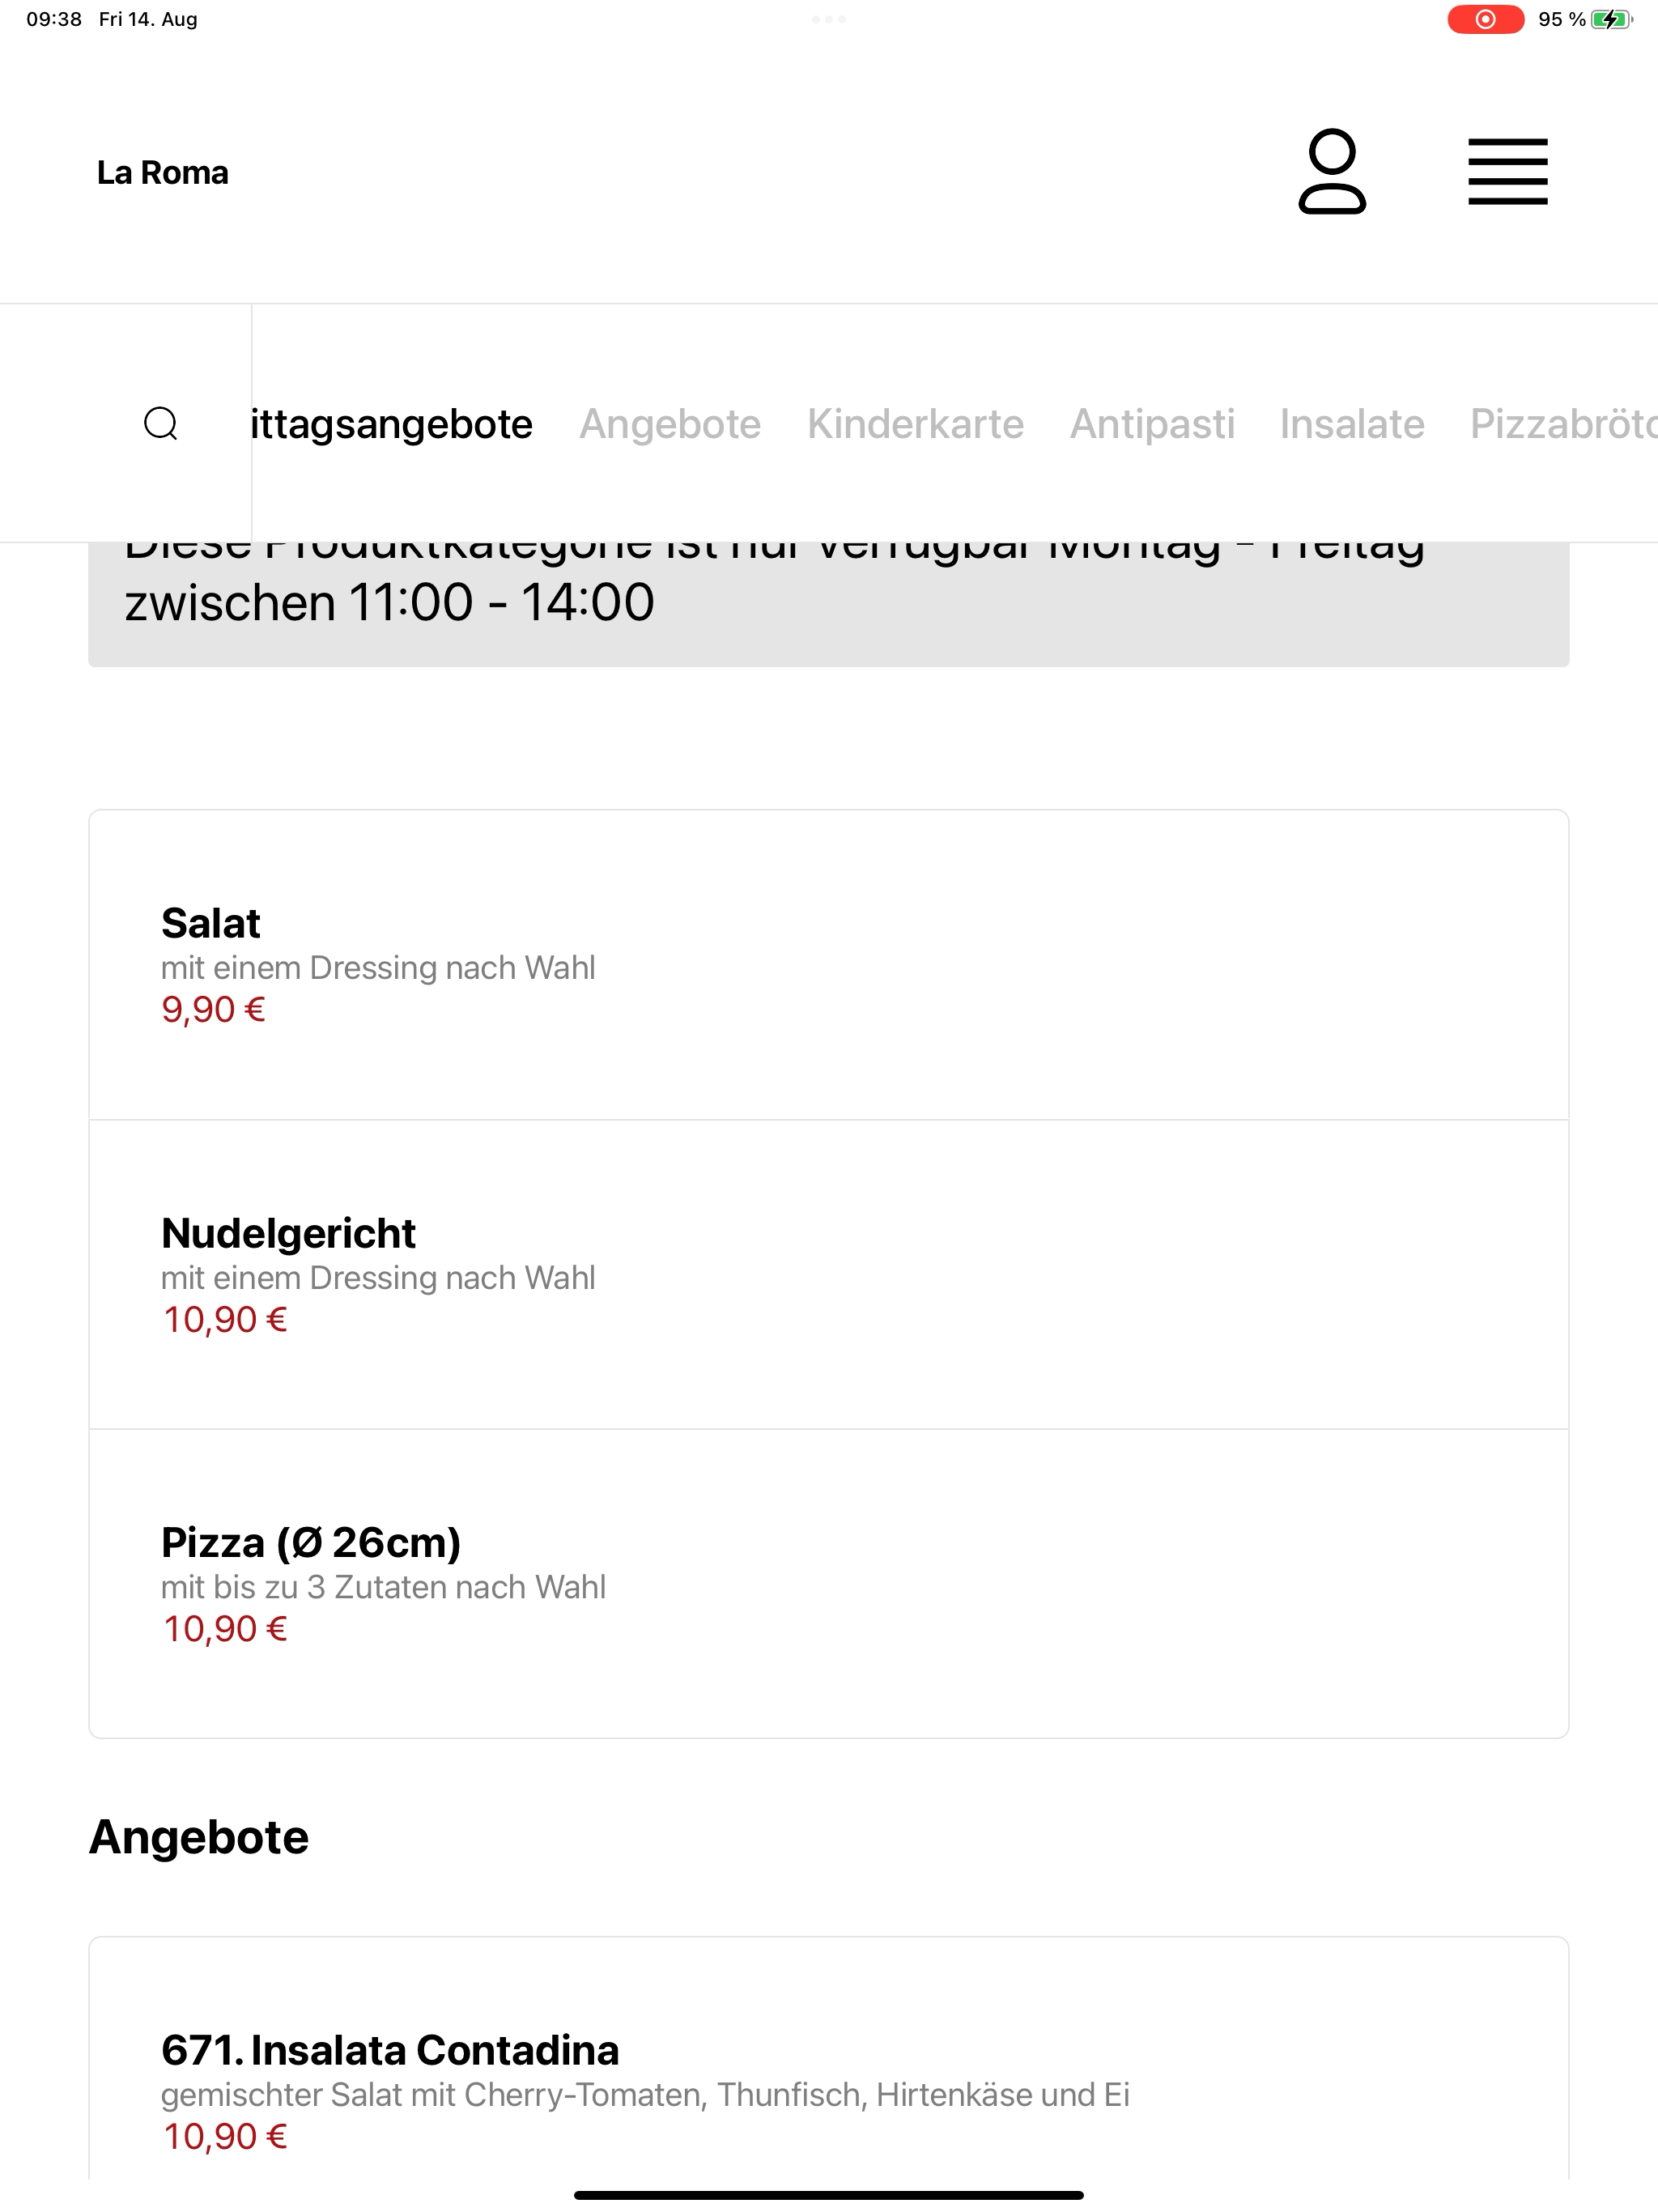The image size is (1658, 2212).
Task: Tap the three-dot multitasking control
Action: (828, 19)
